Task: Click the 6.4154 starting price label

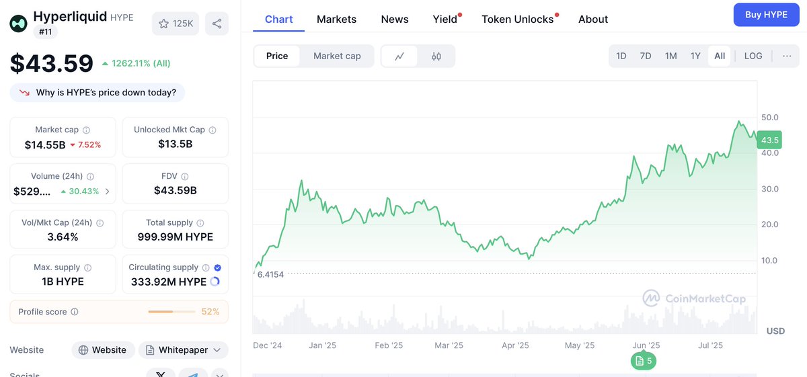Action: 270,274
